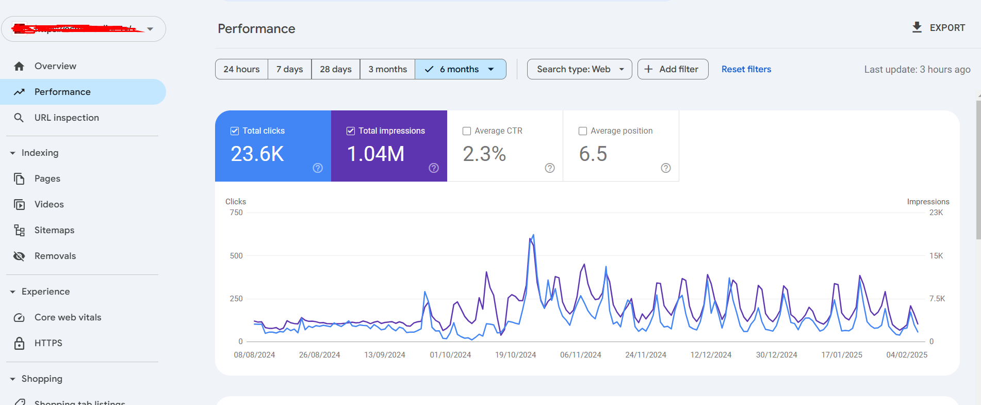The width and height of the screenshot is (981, 405).
Task: Click the Overview home icon
Action: (19, 66)
